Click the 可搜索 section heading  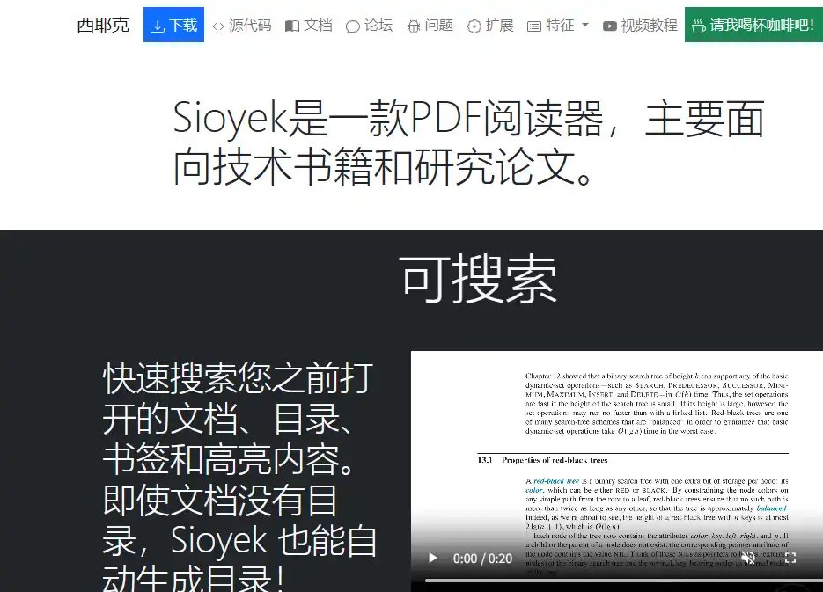478,279
